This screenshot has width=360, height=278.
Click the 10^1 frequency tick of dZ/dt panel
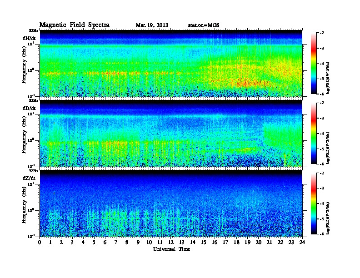(30, 184)
